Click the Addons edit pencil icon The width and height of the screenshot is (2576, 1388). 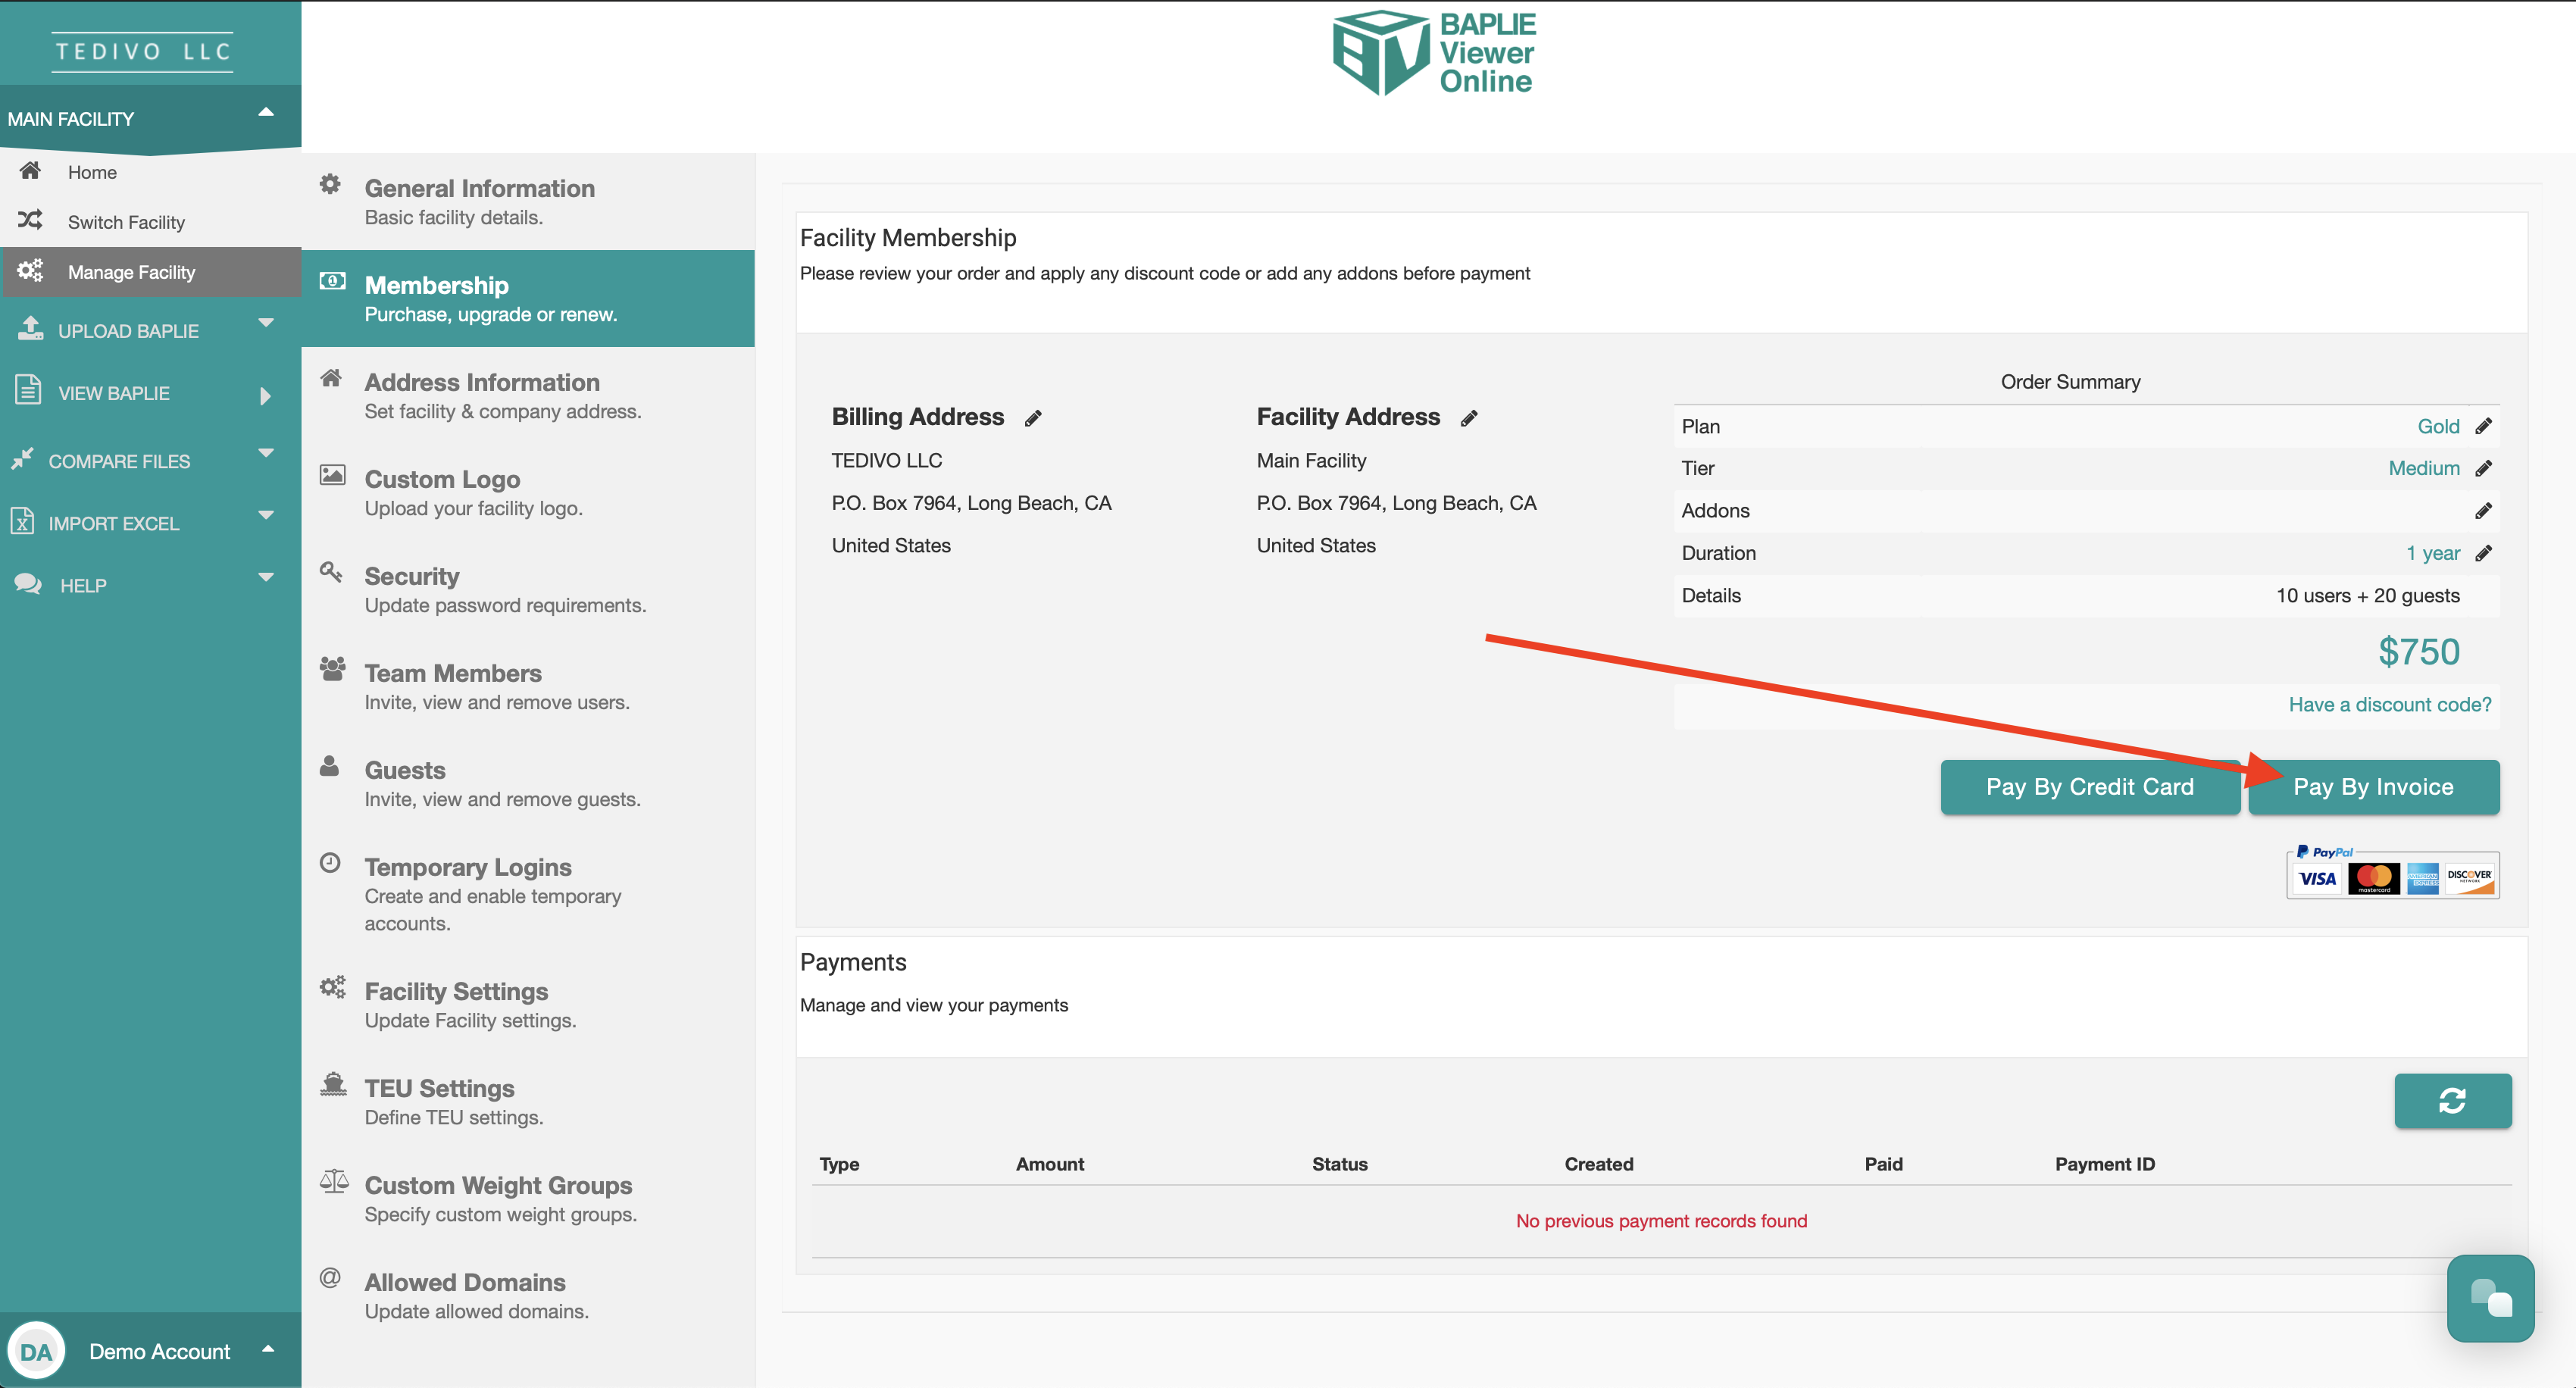click(x=2483, y=511)
